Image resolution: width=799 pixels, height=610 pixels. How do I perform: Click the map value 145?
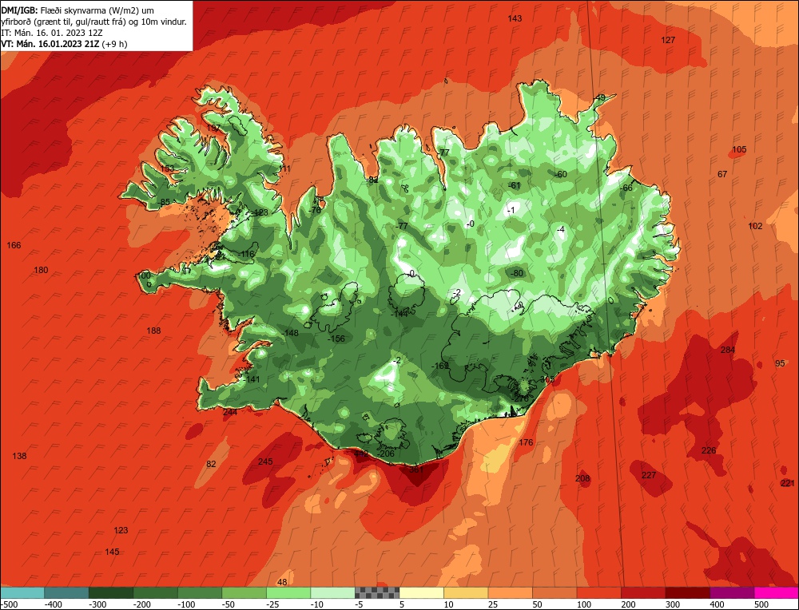click(x=112, y=552)
